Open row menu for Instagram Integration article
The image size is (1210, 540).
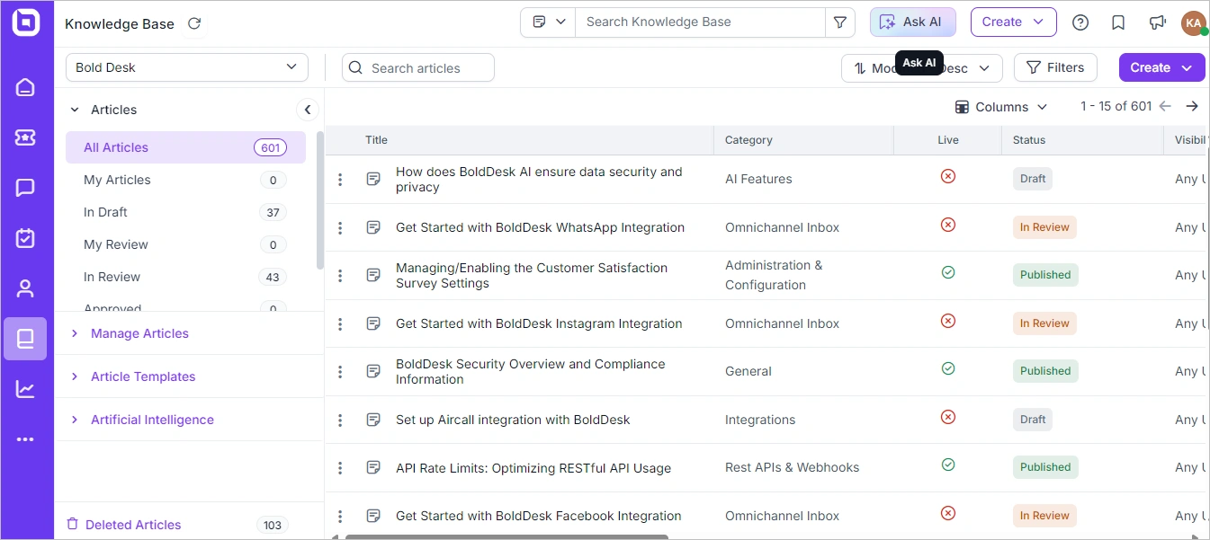pos(340,324)
